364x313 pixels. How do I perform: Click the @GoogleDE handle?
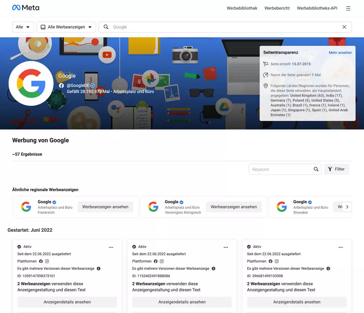[78, 85]
